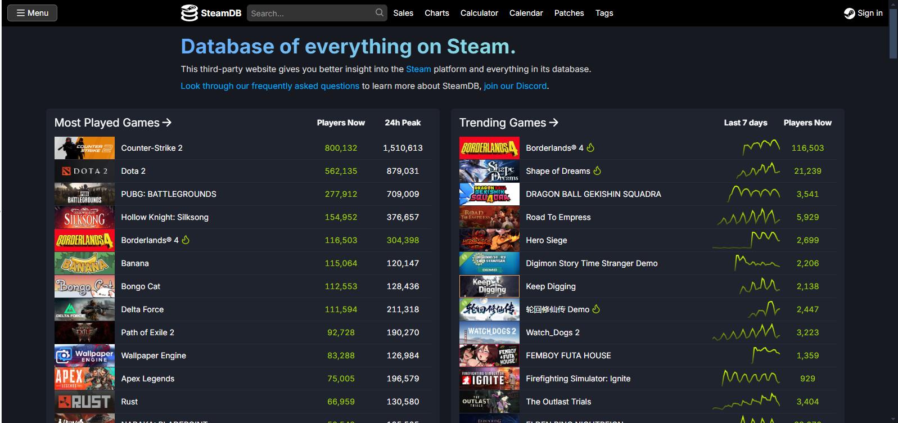Click the vertical page scrollbar

pos(893,34)
